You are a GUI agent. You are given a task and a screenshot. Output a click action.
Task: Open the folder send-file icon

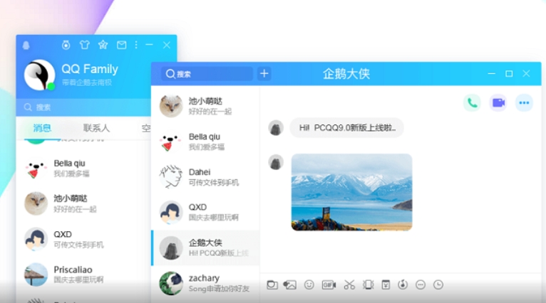click(272, 285)
